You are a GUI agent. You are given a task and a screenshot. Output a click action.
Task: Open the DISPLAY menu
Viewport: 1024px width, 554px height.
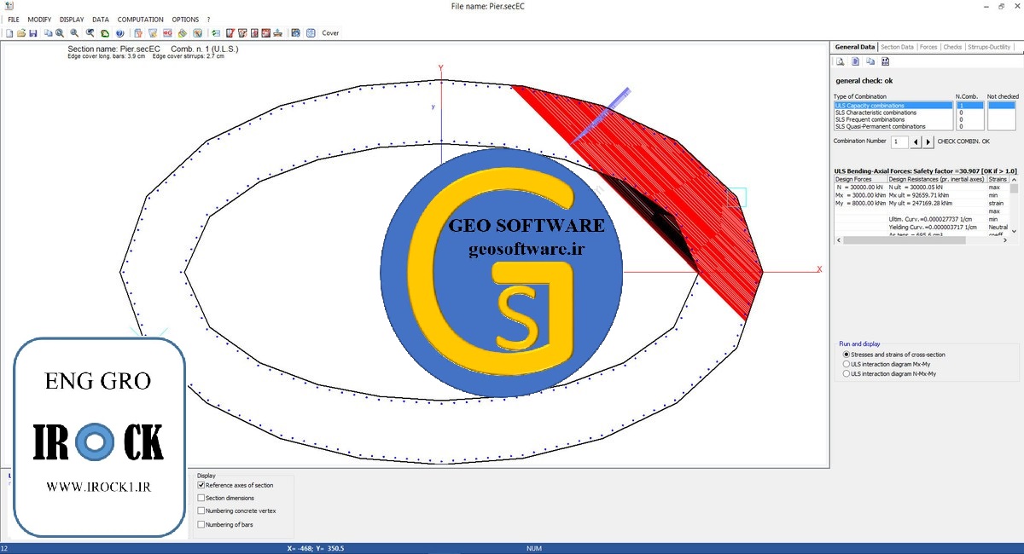(72, 20)
